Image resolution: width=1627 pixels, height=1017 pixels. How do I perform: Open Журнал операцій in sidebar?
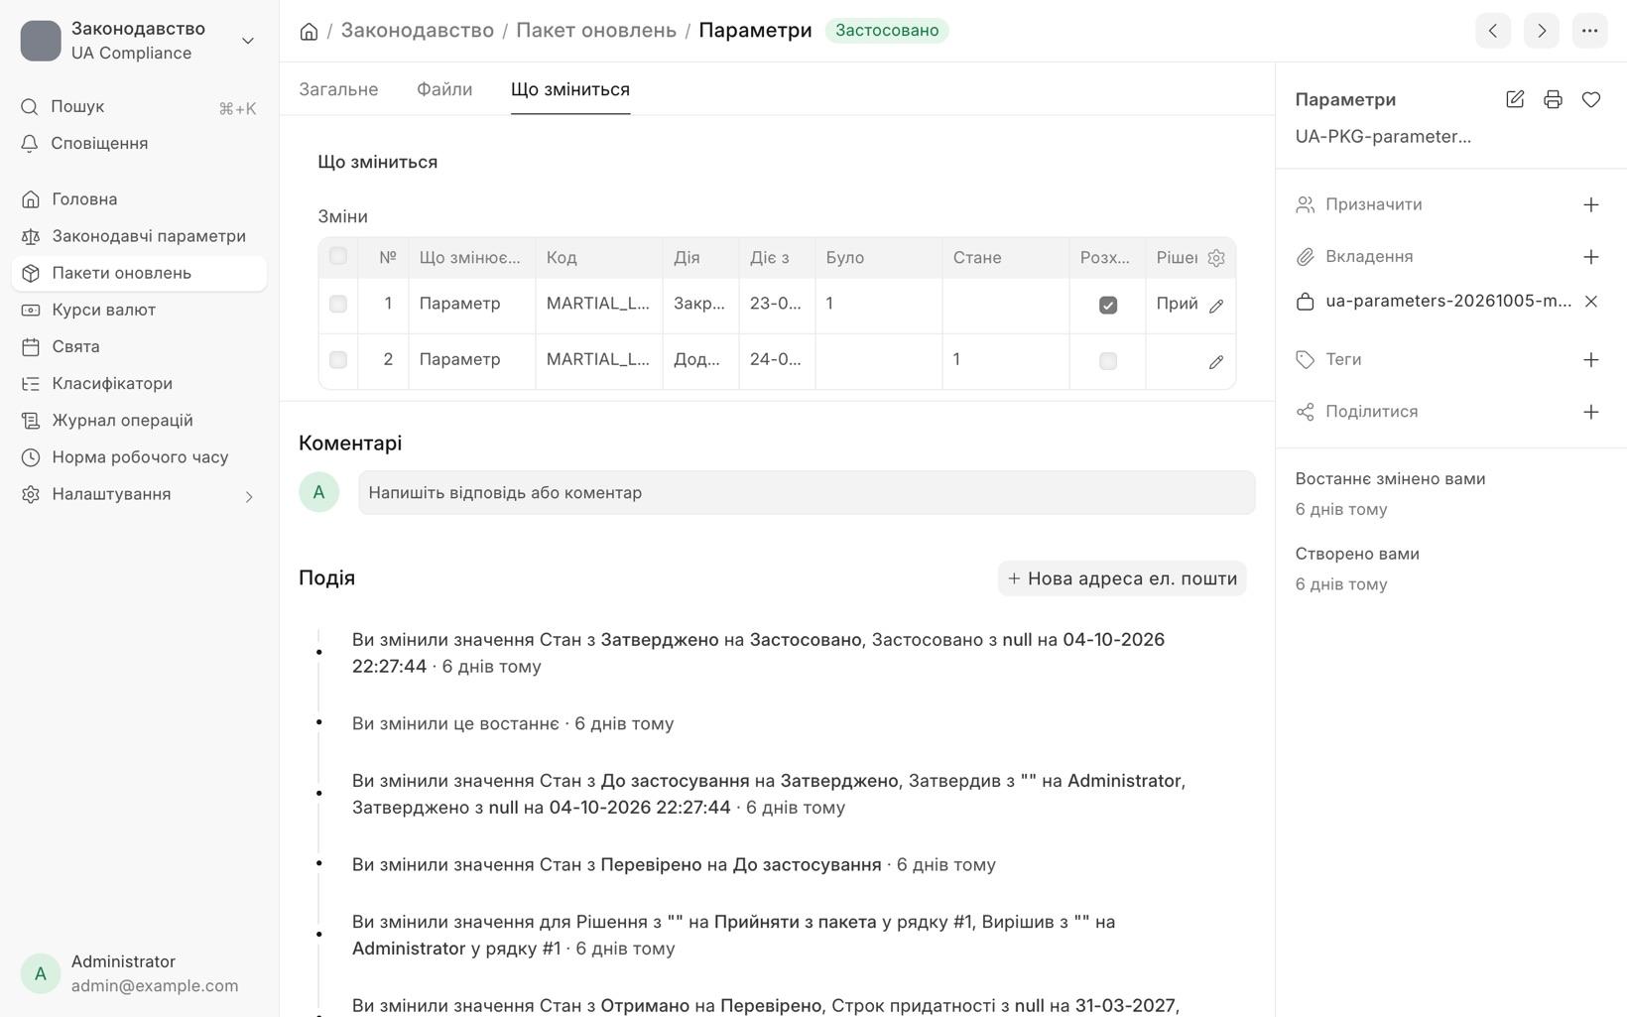(x=139, y=421)
